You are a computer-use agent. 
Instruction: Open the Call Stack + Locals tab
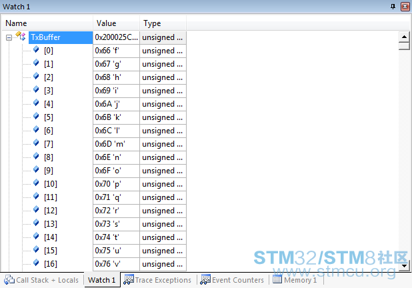tap(41, 280)
